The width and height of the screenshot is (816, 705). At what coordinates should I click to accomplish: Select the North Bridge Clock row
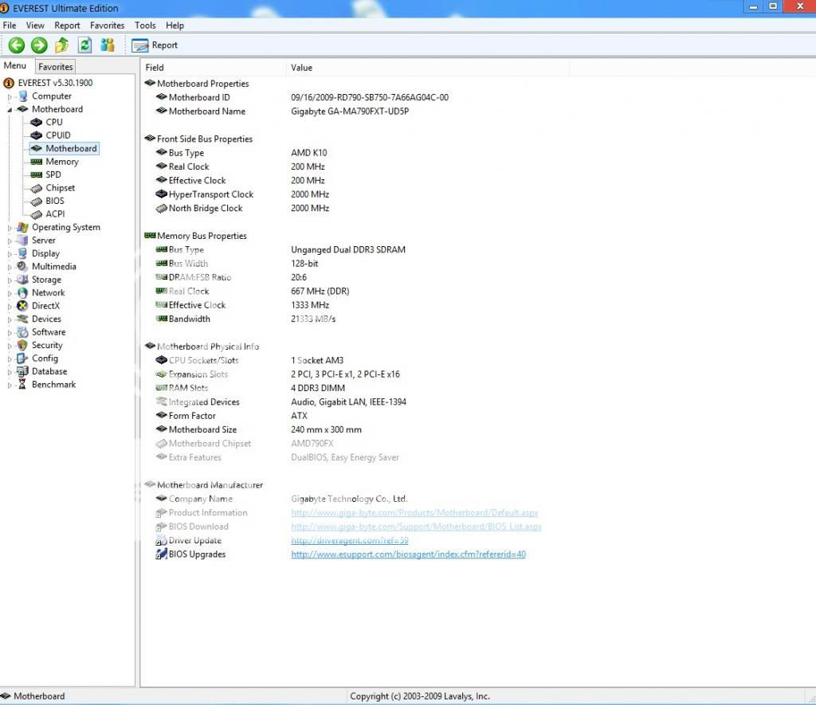242,208
